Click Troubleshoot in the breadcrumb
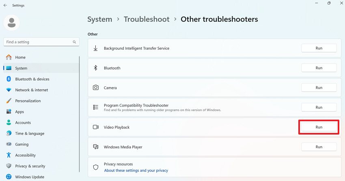Viewport: 345px width, 181px height. click(x=147, y=19)
